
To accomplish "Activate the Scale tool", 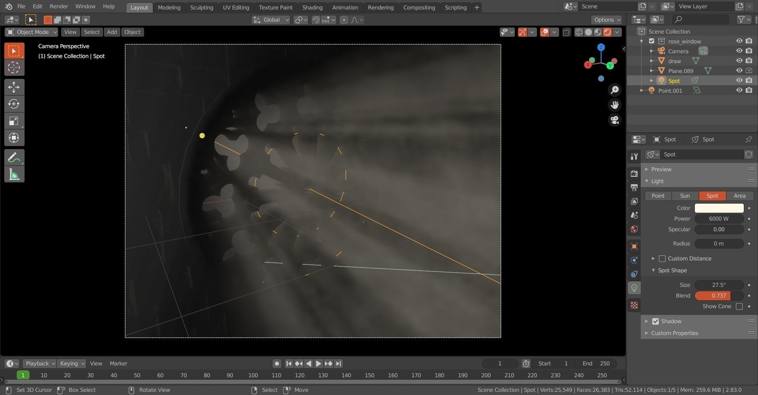I will (x=14, y=121).
